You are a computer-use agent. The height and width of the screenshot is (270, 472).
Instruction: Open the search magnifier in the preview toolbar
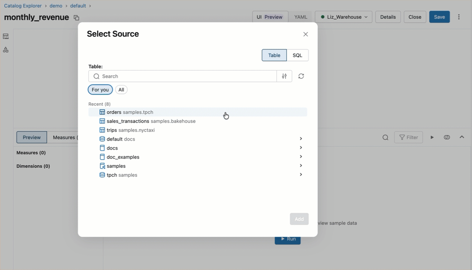385,137
